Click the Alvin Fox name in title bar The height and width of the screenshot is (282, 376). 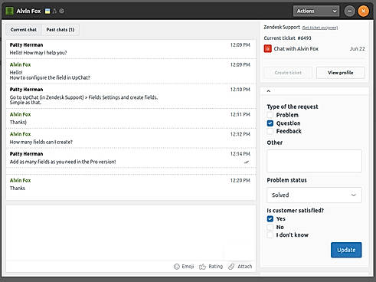click(28, 11)
